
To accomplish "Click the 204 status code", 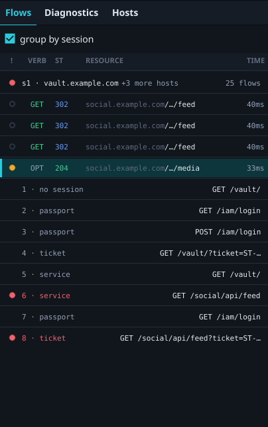I will (x=62, y=168).
